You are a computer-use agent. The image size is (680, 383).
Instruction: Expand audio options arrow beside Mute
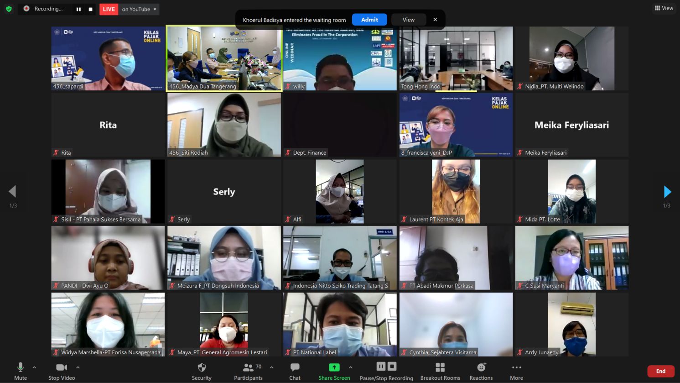tap(34, 367)
